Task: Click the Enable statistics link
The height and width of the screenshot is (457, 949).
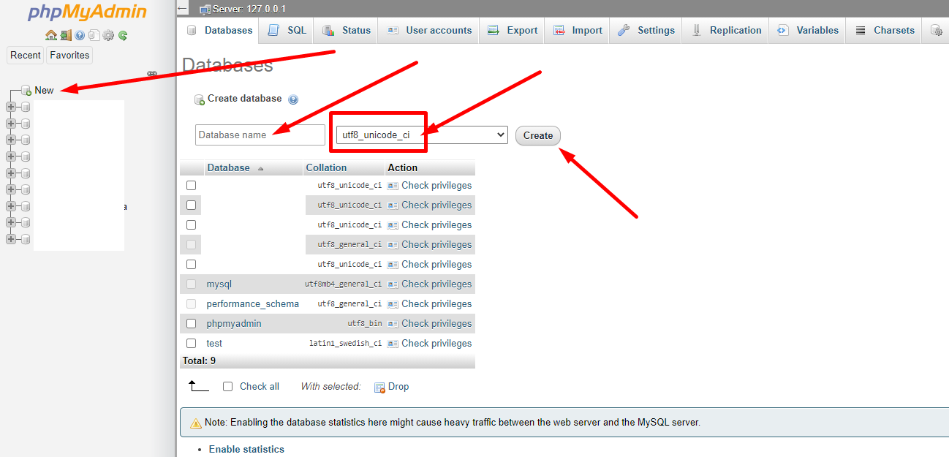Action: click(x=246, y=449)
